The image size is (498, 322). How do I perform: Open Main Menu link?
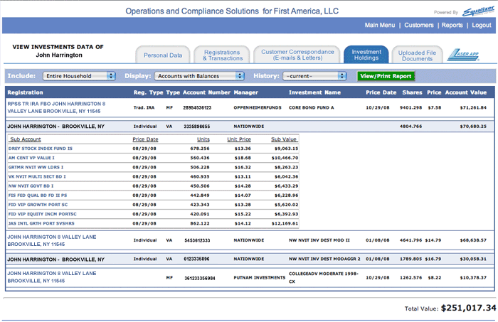pos(379,26)
